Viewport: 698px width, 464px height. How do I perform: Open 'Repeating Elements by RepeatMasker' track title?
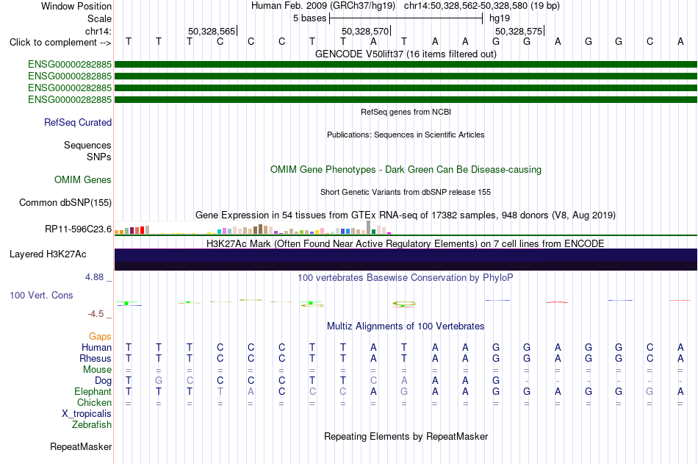click(406, 436)
